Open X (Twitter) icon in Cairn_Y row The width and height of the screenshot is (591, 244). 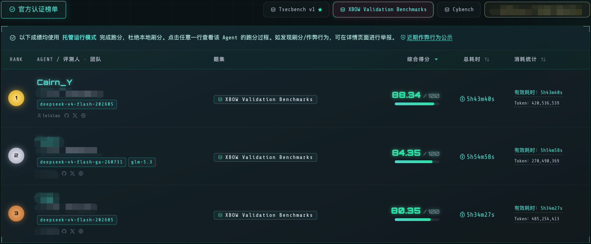(x=75, y=116)
